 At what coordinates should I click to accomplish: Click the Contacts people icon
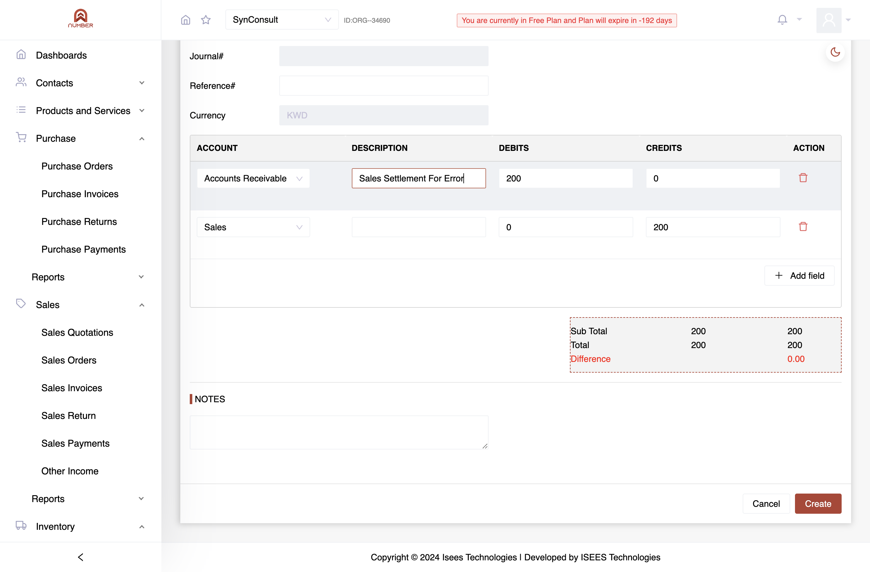[21, 83]
